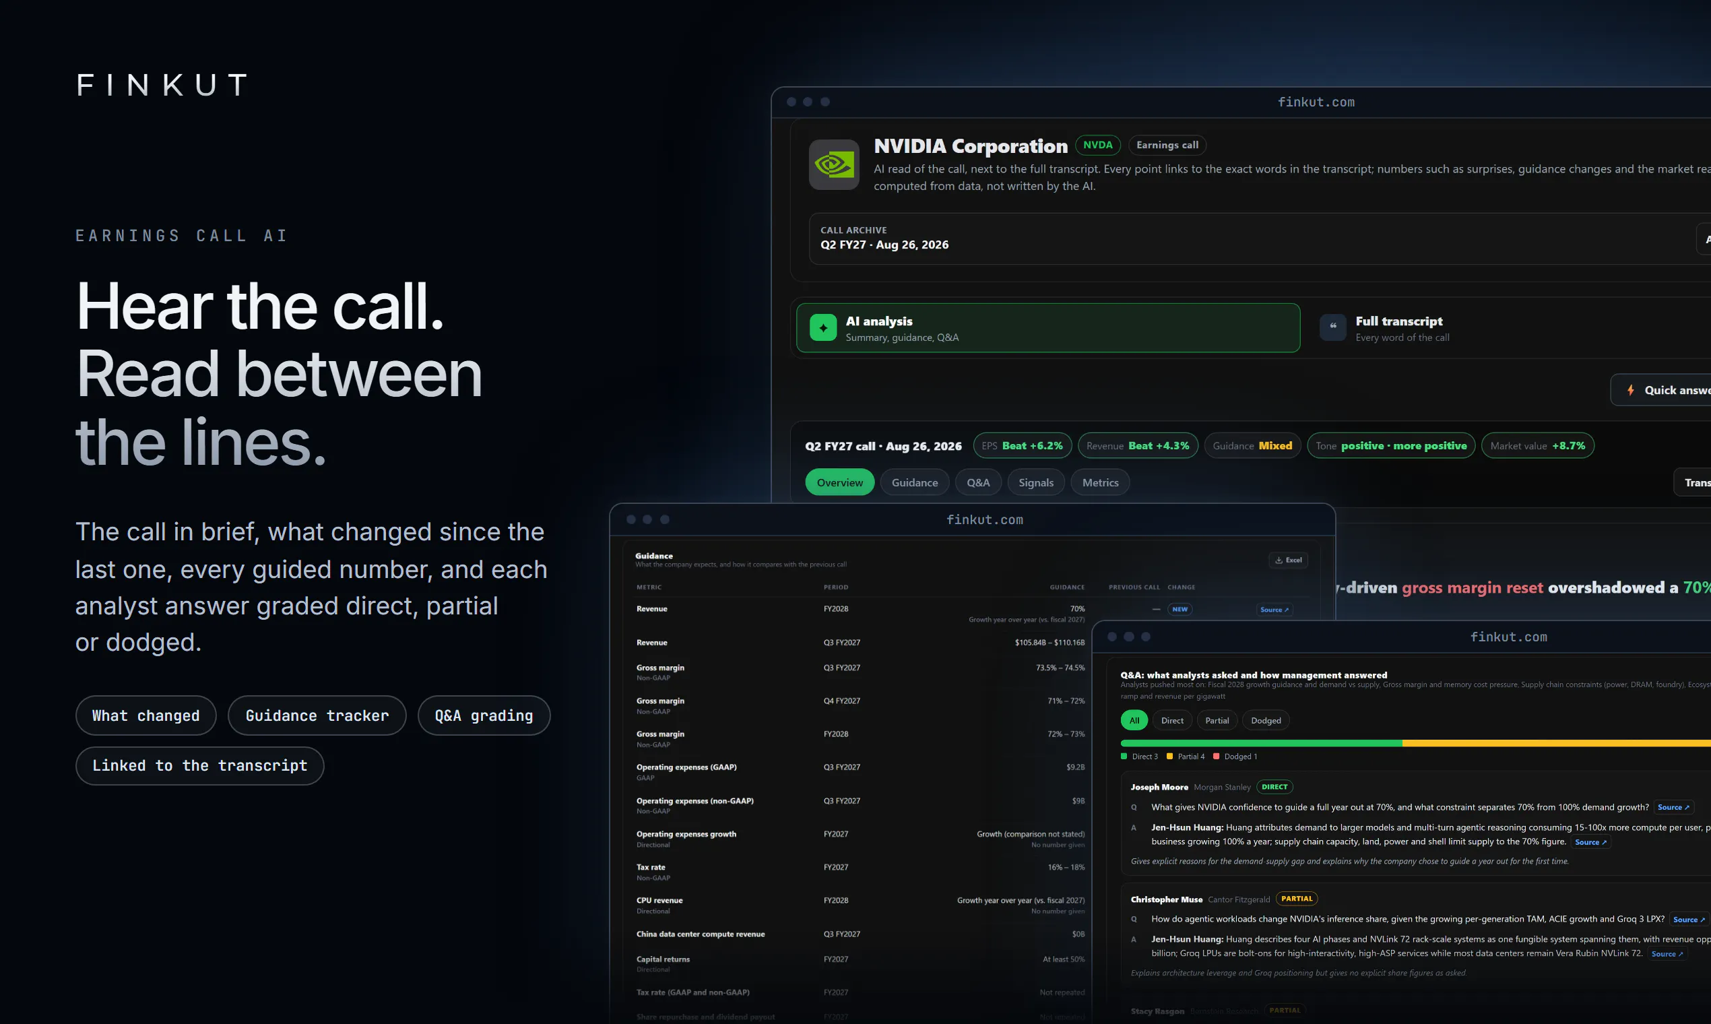Click the Guidance Mixed chip
Viewport: 1711px width, 1024px height.
click(x=1252, y=446)
